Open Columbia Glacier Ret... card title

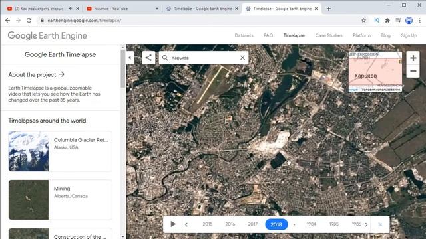(x=81, y=140)
